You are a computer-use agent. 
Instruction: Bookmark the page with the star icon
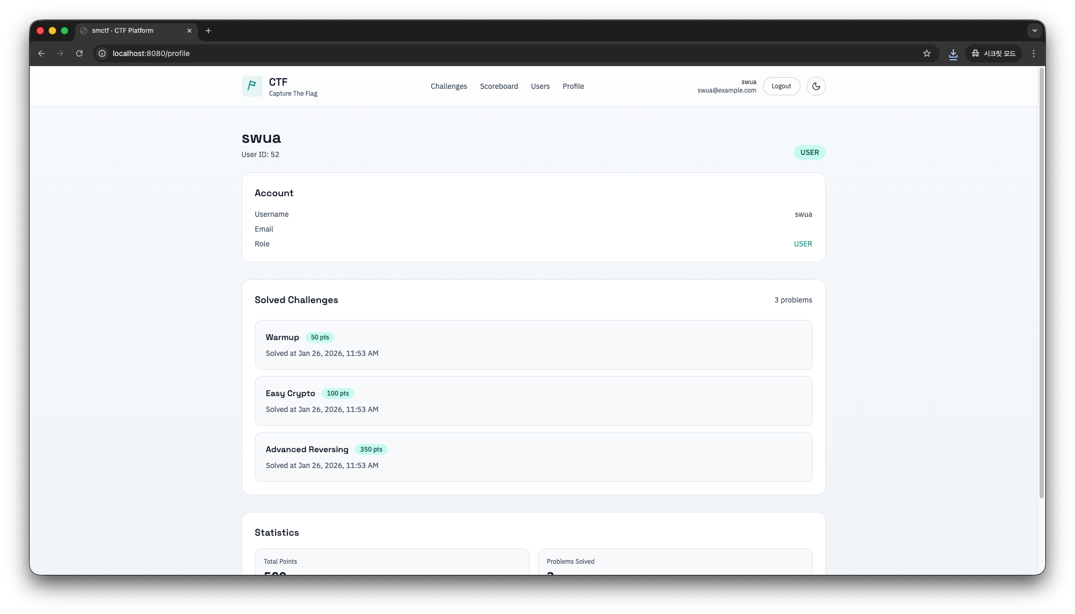[926, 53]
